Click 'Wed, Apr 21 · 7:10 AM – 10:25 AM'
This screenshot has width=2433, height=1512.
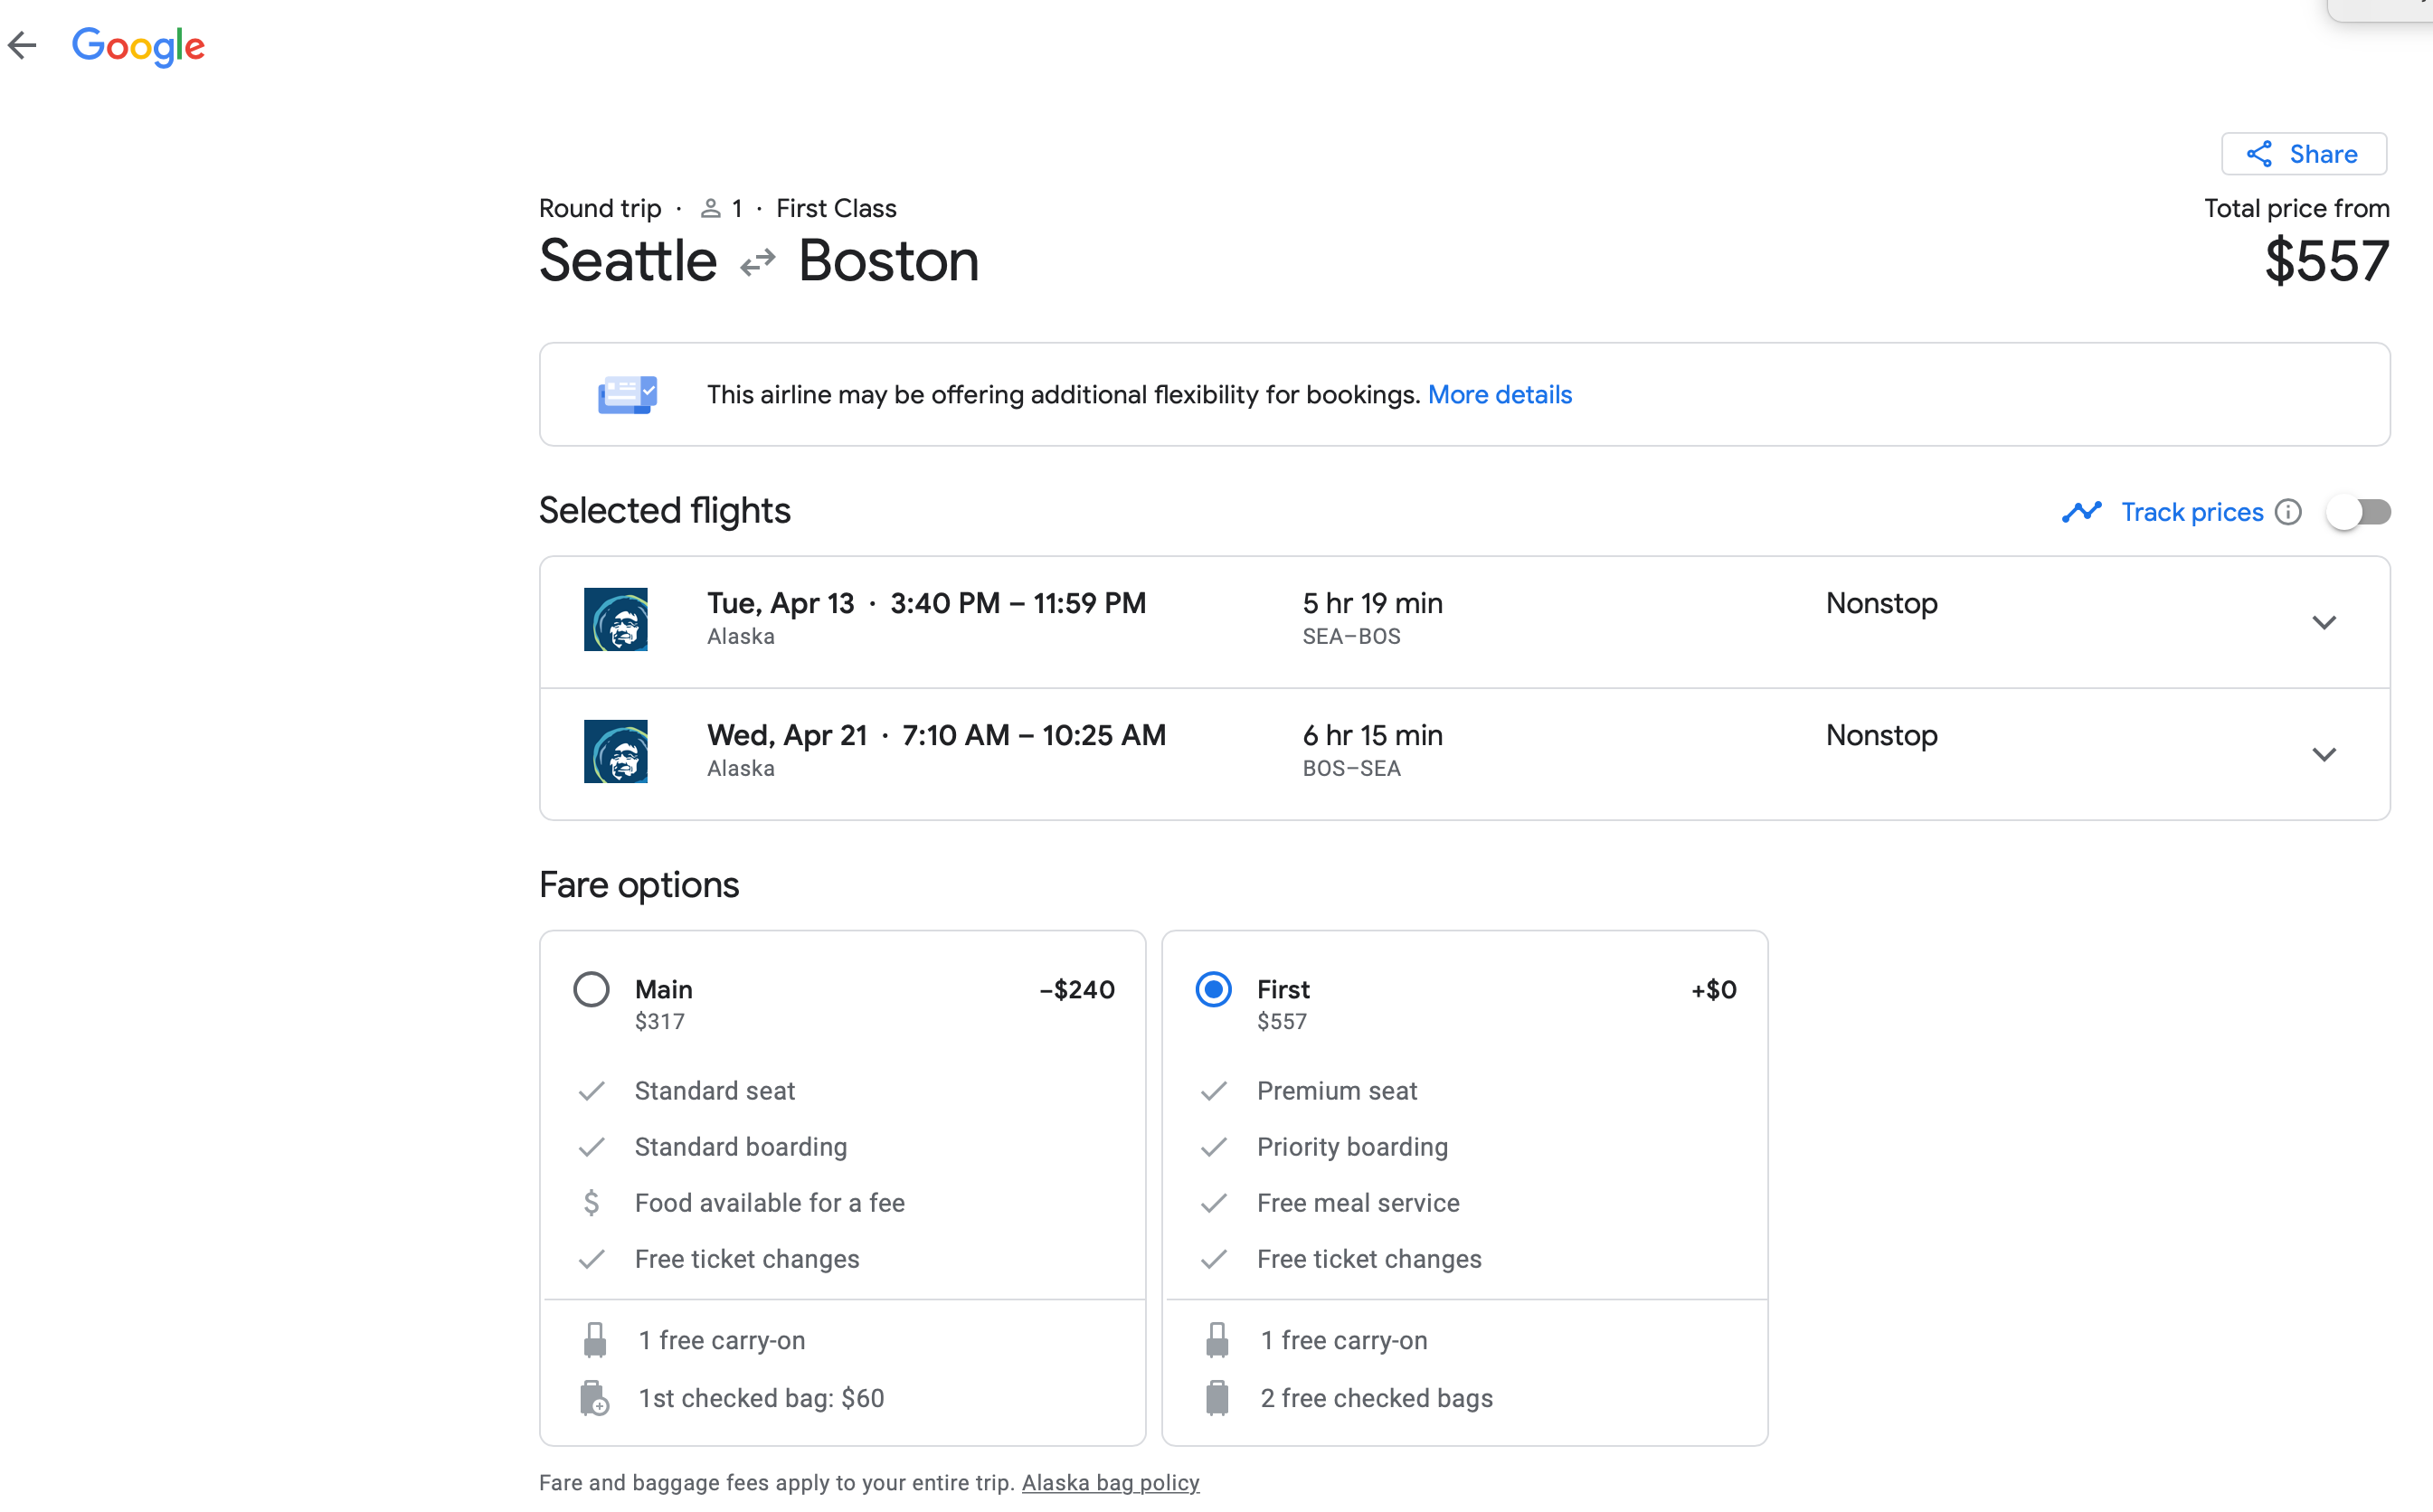coord(936,735)
